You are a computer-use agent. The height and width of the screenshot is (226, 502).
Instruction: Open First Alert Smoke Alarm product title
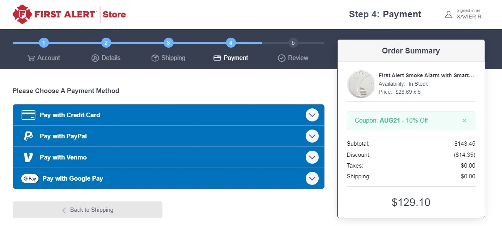(x=426, y=75)
